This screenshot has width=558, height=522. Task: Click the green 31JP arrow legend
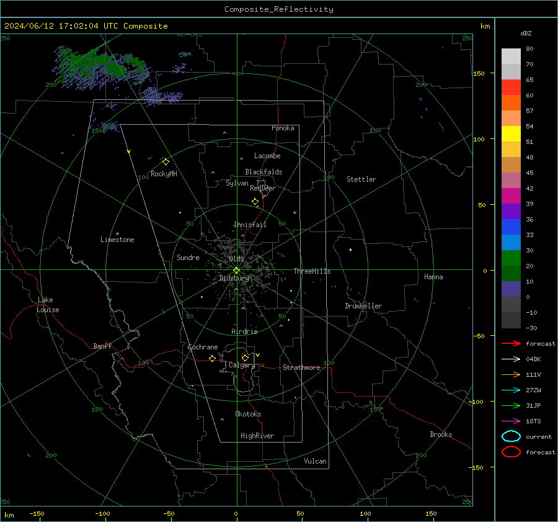[511, 405]
